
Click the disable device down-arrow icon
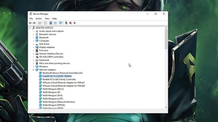tap(75, 23)
